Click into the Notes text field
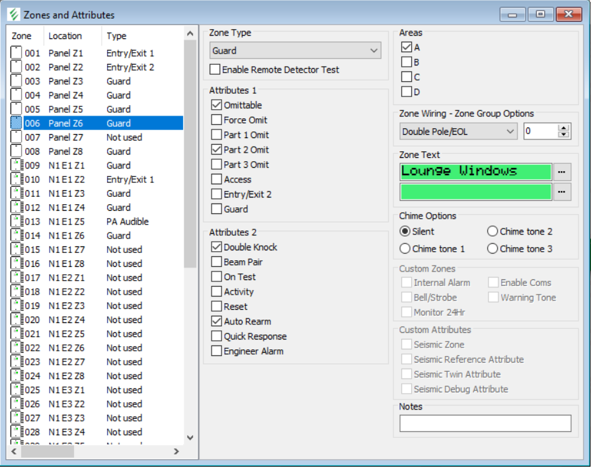Image resolution: width=591 pixels, height=467 pixels. [x=485, y=423]
